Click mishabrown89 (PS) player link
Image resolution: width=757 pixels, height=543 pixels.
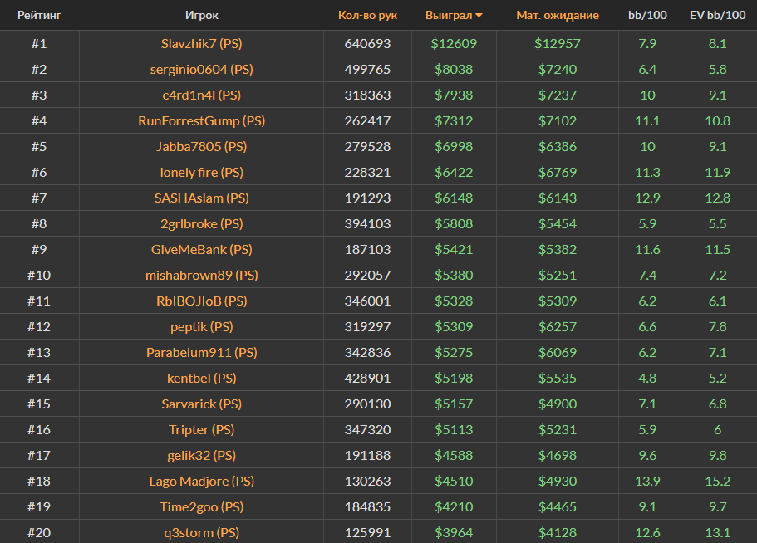tap(202, 276)
